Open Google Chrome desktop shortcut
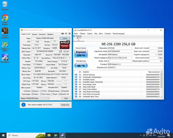Screen dimensions: 173x138 point(5,20)
